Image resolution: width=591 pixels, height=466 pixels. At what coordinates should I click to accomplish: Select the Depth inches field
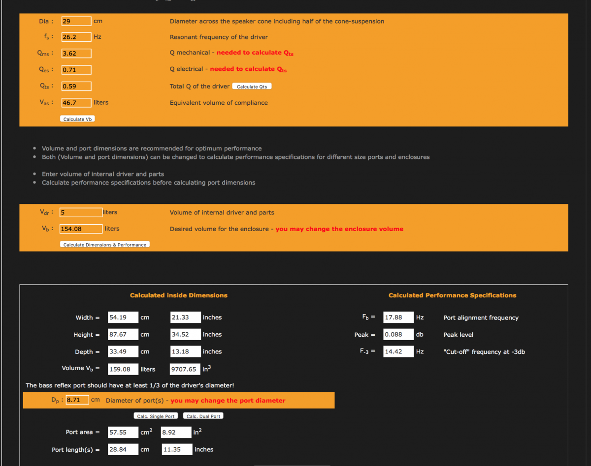[x=186, y=352]
